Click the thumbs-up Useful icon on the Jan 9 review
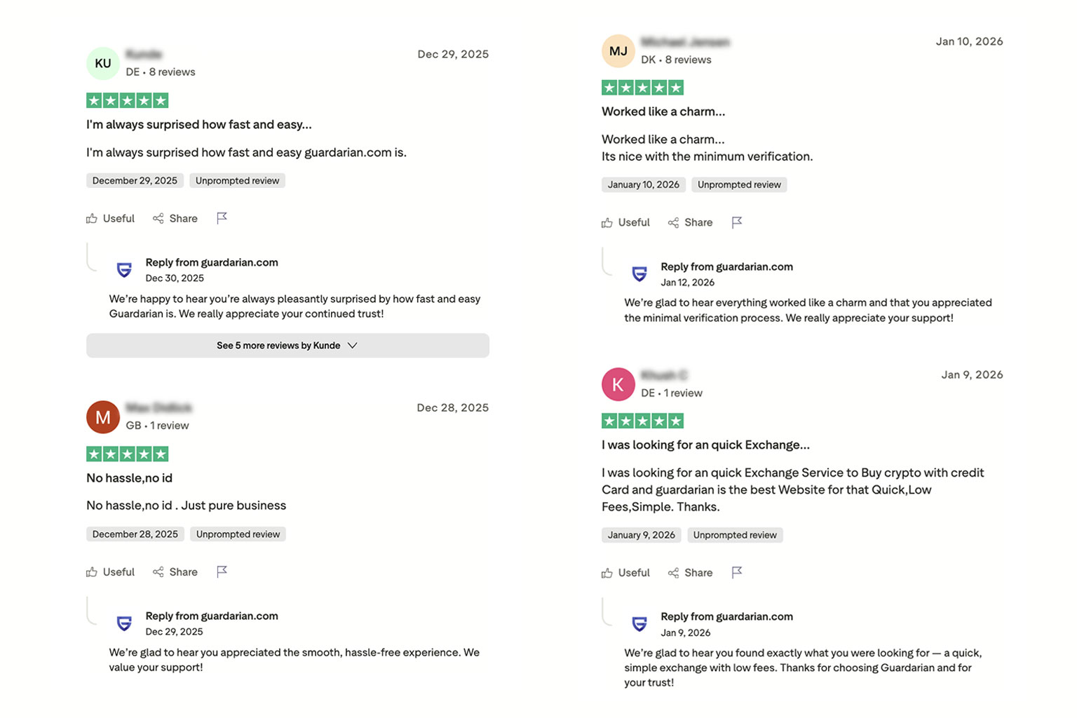Image resolution: width=1077 pixels, height=718 pixels. pyautogui.click(x=607, y=572)
